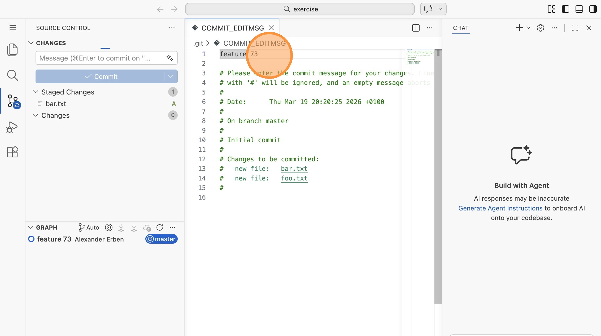Maximize the chat panel

click(x=575, y=28)
